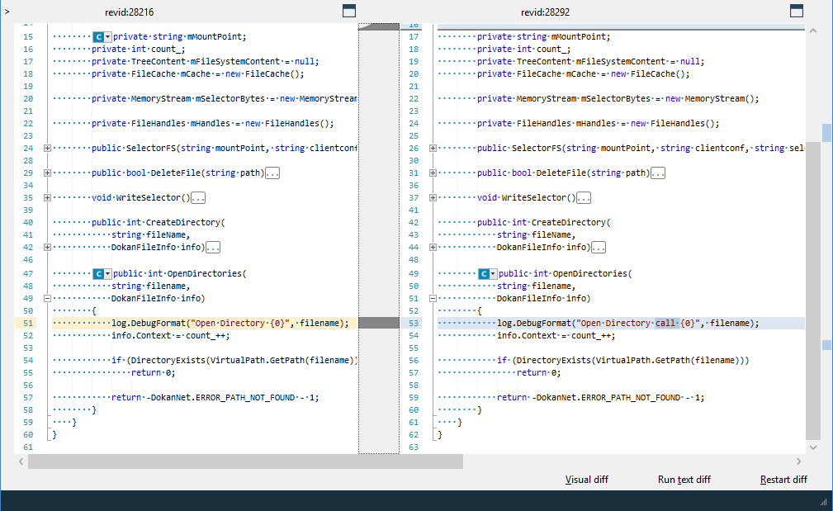Screen dimensions: 833x511
Task: Maximize the revid:28216 pane
Action: [x=349, y=11]
